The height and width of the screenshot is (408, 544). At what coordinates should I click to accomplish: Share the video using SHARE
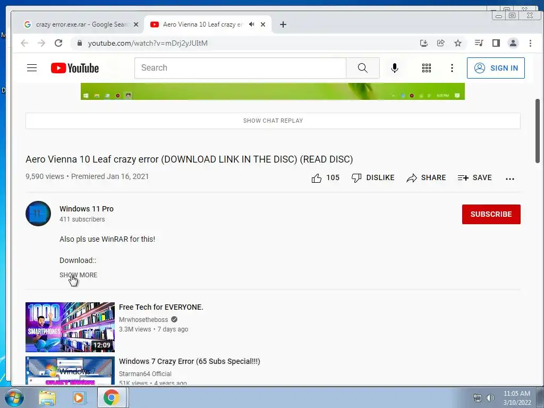pos(427,178)
